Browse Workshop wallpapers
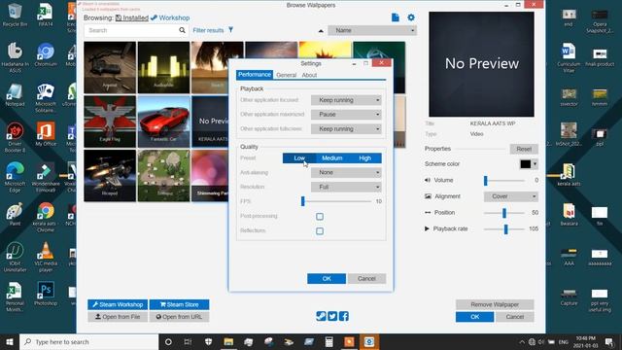The height and width of the screenshot is (350, 622). pyautogui.click(x=170, y=17)
